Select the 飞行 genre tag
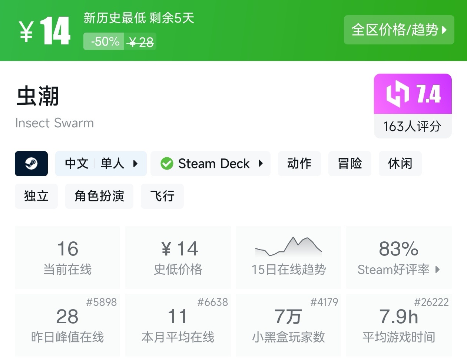Image resolution: width=467 pixels, height=358 pixels. 162,196
